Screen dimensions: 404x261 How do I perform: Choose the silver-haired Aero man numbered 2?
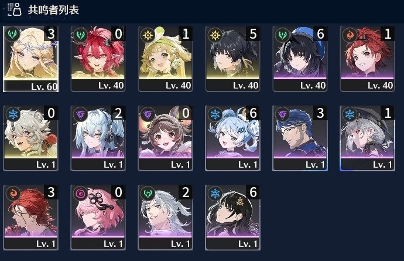click(166, 218)
